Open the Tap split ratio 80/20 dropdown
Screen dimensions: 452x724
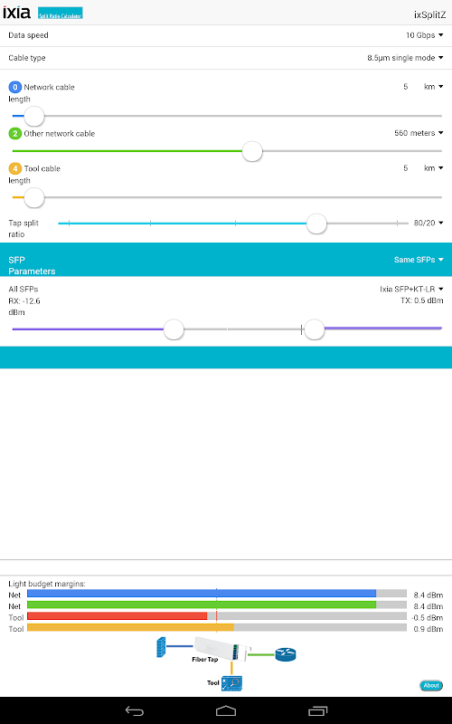click(428, 223)
